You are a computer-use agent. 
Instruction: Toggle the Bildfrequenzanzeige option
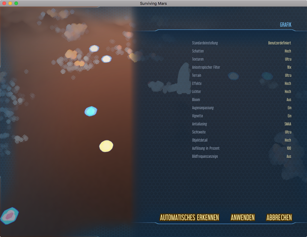point(242,156)
